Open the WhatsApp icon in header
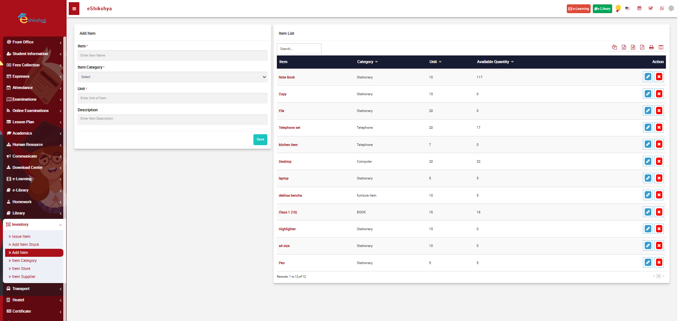Image resolution: width=678 pixels, height=321 pixels. [662, 8]
